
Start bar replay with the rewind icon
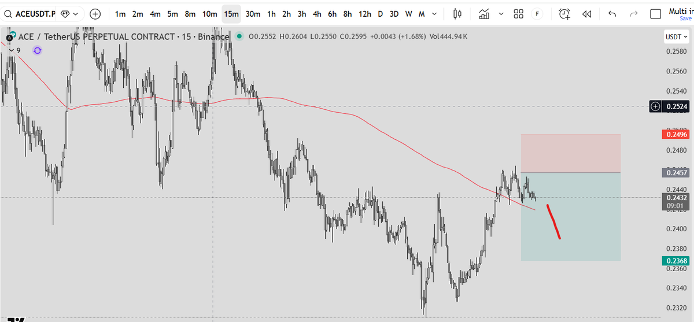[586, 13]
